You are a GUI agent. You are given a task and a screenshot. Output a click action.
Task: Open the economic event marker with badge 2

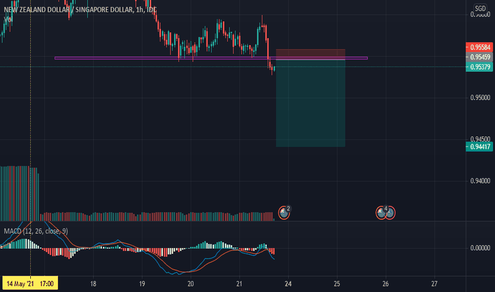[x=284, y=213]
